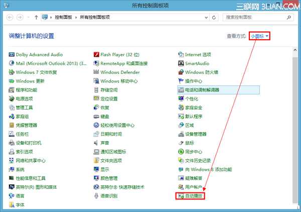Expand the arrow before 控制面板 breadcrumb

51,18
